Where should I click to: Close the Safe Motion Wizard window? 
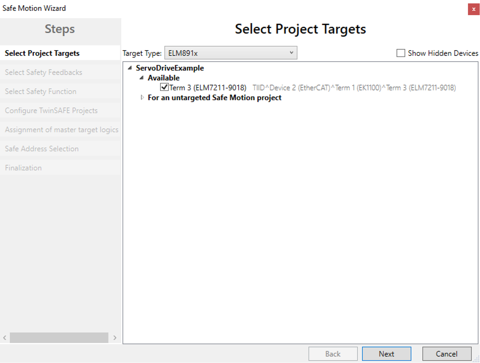click(474, 9)
